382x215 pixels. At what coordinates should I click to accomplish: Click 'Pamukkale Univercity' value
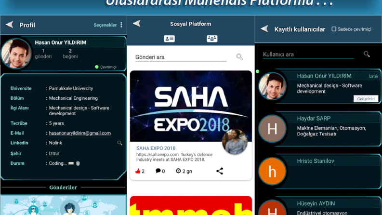(x=71, y=88)
